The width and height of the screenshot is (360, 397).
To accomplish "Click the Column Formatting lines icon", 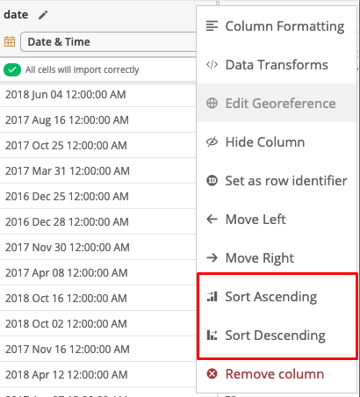I will (212, 25).
